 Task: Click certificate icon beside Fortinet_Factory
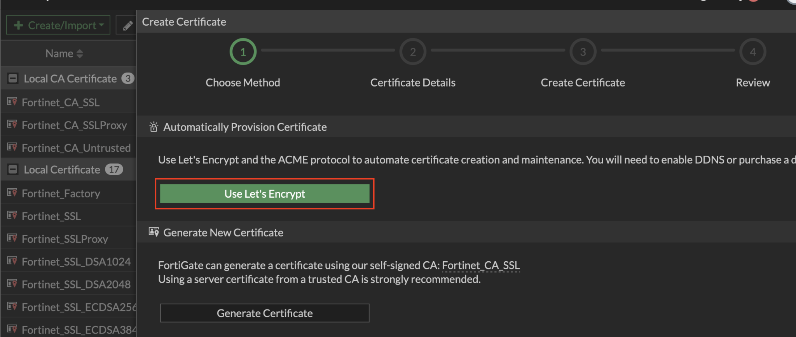coord(12,193)
